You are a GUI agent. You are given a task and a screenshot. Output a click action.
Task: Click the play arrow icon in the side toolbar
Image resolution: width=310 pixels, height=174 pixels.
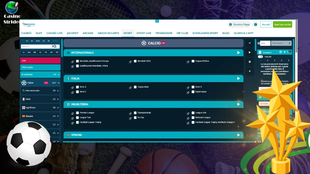click(x=250, y=53)
